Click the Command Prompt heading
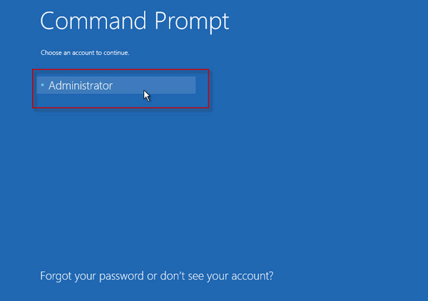 point(135,21)
